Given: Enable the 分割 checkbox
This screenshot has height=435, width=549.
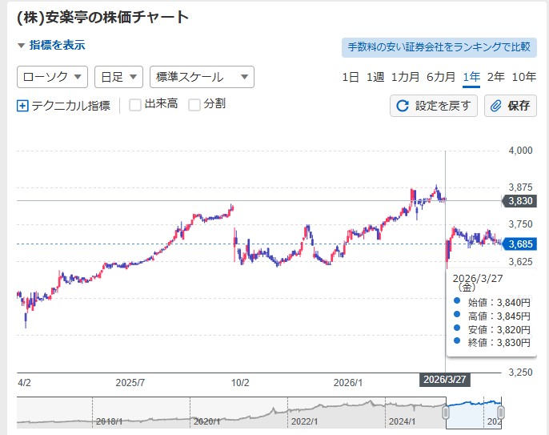Looking at the screenshot, I should [194, 104].
